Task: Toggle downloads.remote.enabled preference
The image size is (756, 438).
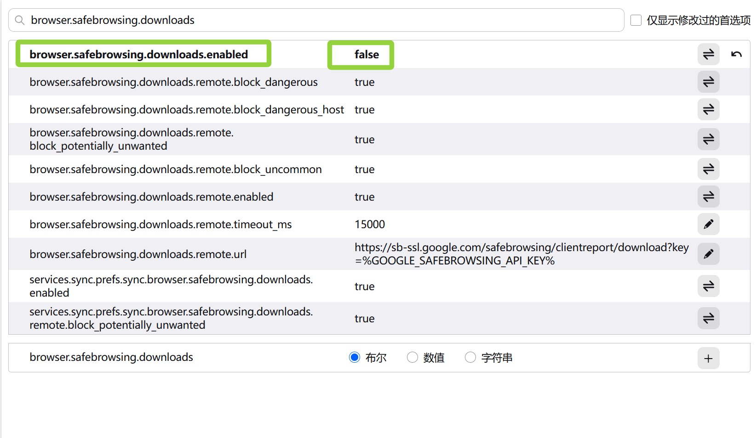Action: point(708,197)
